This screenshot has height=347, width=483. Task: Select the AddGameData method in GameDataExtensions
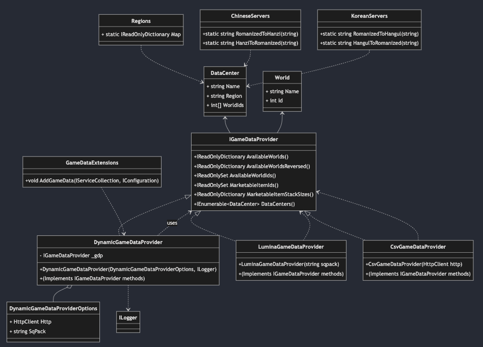[92, 180]
